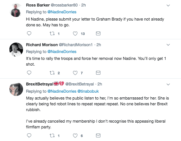
Task: Share Richard Morison's tweet via message icon
Action: (98, 73)
